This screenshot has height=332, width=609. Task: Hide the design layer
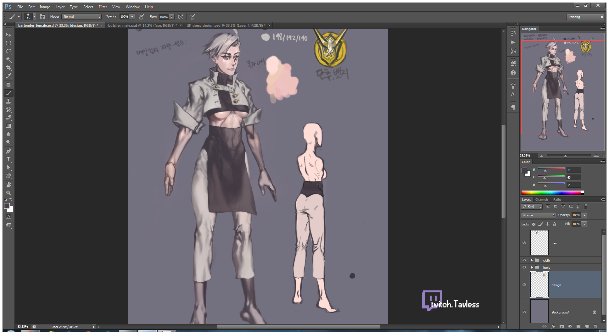(524, 285)
